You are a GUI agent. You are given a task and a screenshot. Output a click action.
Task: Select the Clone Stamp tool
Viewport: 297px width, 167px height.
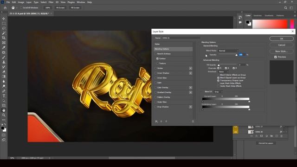(x=4, y=62)
